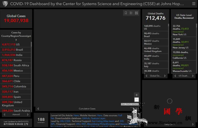198x128 pixels.
Task: Select the Chile cases row
Action: 16,81
